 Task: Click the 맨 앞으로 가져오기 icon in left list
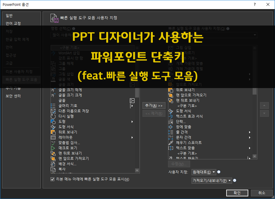(53, 158)
